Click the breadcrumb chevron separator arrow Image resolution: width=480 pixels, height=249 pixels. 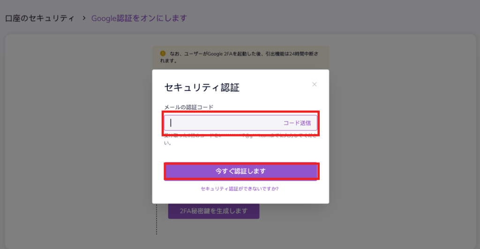[84, 18]
